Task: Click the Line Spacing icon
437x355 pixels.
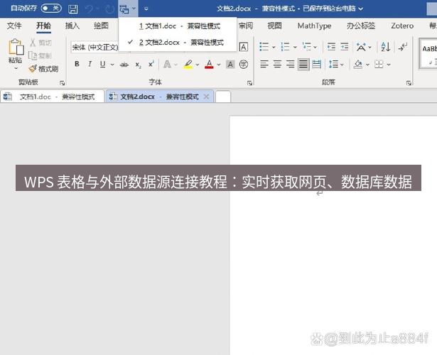Action: [x=333, y=65]
